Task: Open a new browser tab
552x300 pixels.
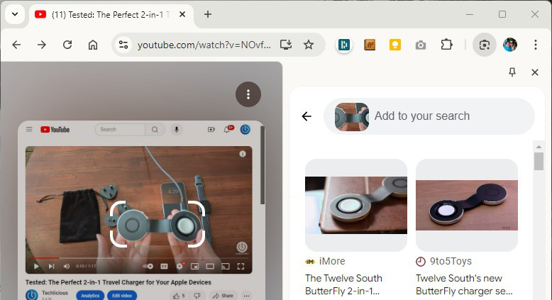Action: point(208,14)
